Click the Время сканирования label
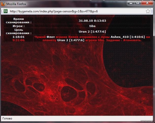 [18, 21]
